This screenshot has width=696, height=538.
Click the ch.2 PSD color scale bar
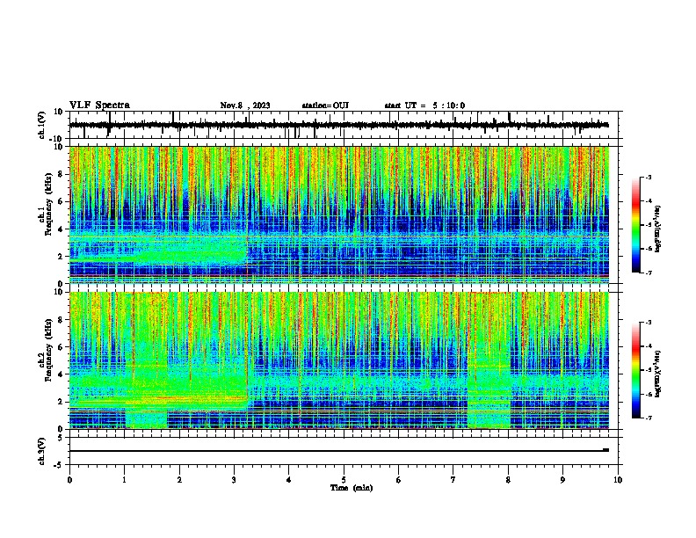[636, 370]
